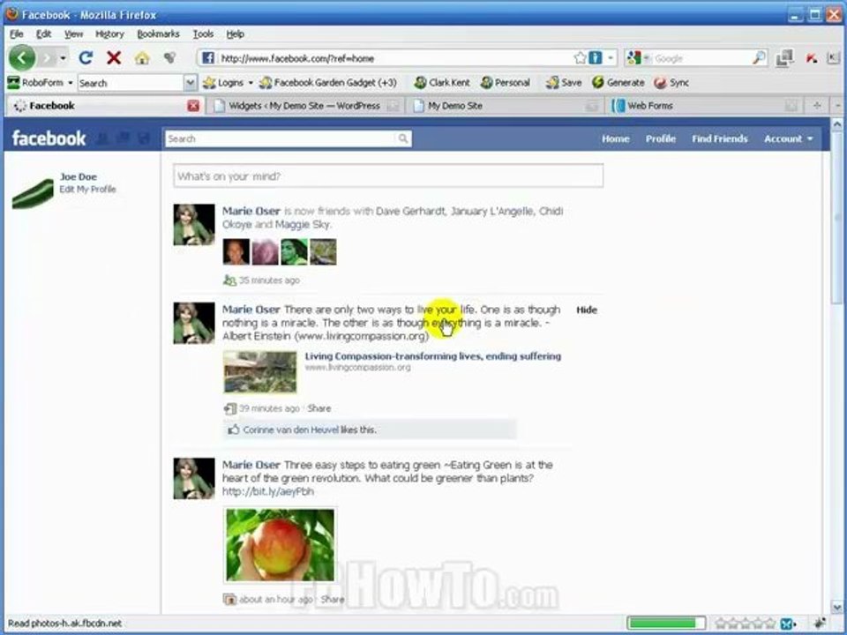This screenshot has height=635, width=847.
Task: Click the star rating icons in the status bar
Action: [x=746, y=624]
